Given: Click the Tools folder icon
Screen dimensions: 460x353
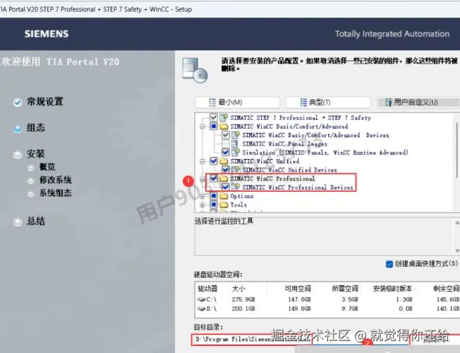Looking at the screenshot, I should [x=224, y=205].
